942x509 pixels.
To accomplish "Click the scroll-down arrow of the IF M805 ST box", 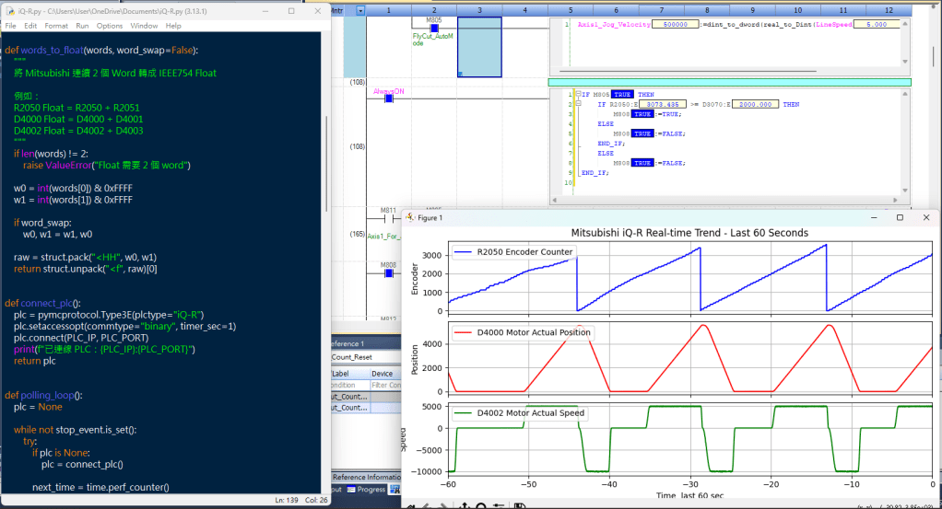I will pos(905,191).
